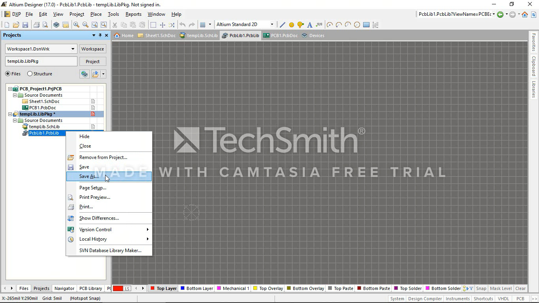The height and width of the screenshot is (303, 539).
Task: Click the Place Fill rectangle tool
Action: pos(366,25)
